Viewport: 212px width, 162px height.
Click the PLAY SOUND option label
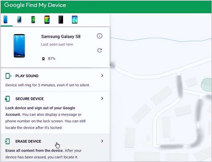pyautogui.click(x=27, y=76)
